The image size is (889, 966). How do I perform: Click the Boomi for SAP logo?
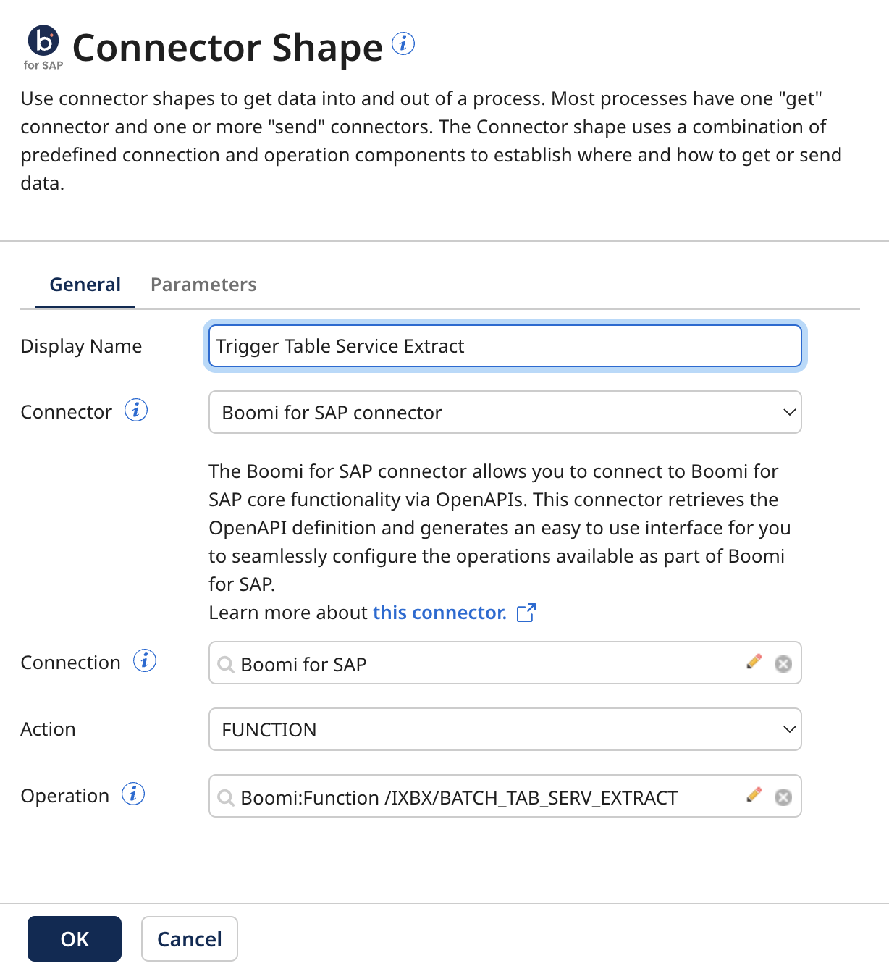[42, 44]
